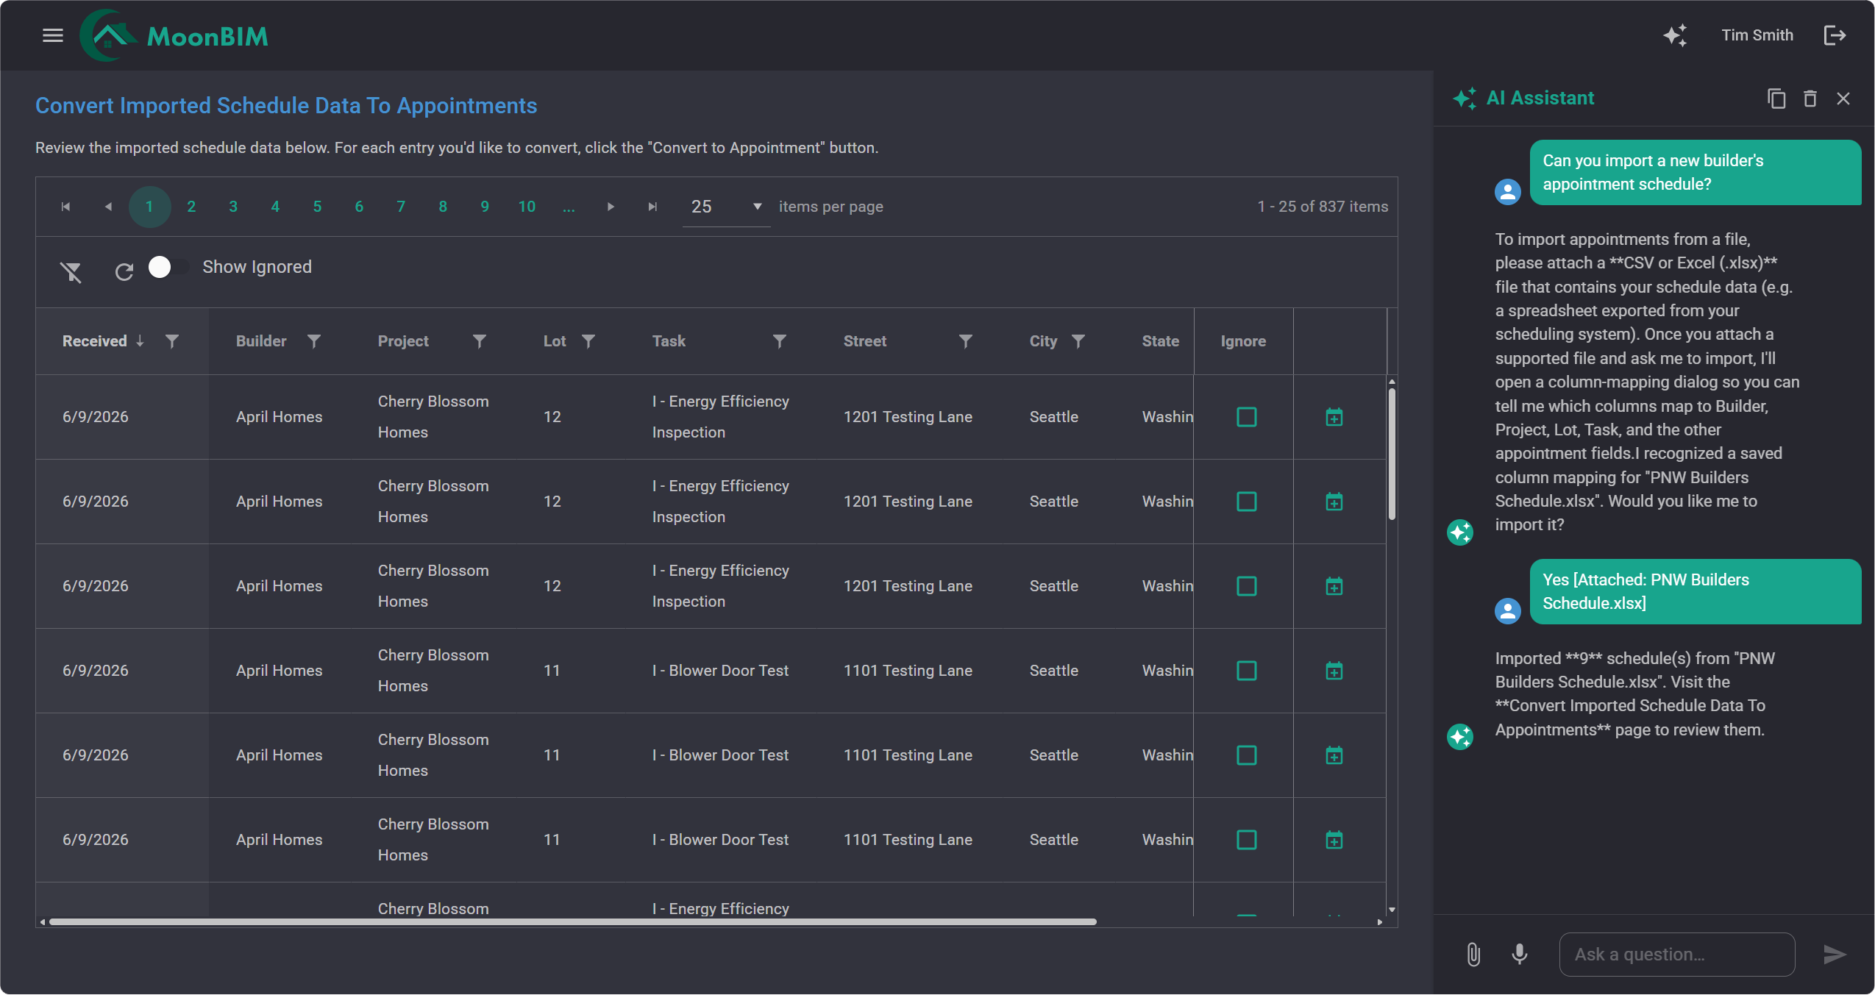Check Ignore for third Energy Efficiency row
The image size is (1875, 995).
point(1247,586)
